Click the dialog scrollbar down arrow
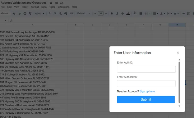 coord(179,106)
